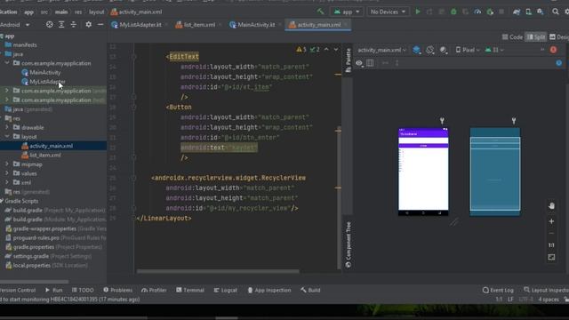The image size is (569, 320).
Task: Click the Search Everywhere magnifier icon
Action: (556, 12)
